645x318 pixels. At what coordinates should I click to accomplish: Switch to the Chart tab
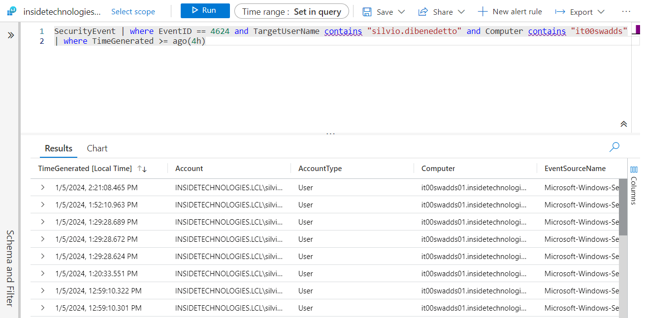97,148
